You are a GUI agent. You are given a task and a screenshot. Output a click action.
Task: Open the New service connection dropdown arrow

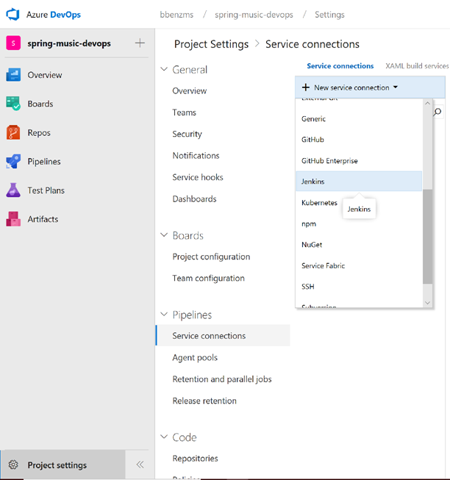pos(396,87)
